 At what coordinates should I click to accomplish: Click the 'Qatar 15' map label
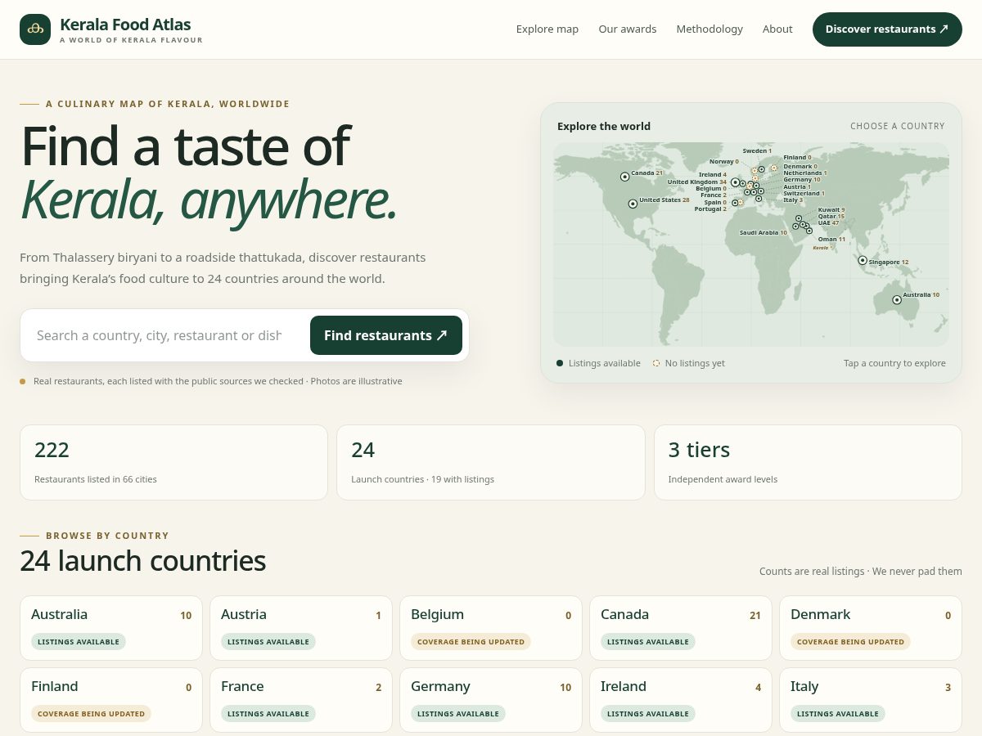pos(831,217)
